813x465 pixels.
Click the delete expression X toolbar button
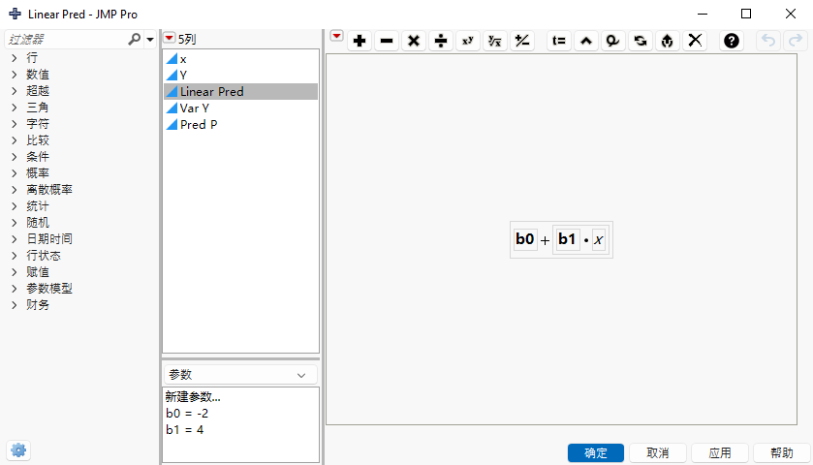point(695,41)
